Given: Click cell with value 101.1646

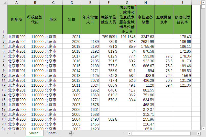Looking at the screenshot, I should [127, 37].
